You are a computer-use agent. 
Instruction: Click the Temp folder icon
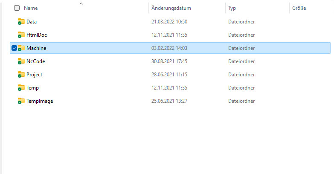(x=21, y=88)
